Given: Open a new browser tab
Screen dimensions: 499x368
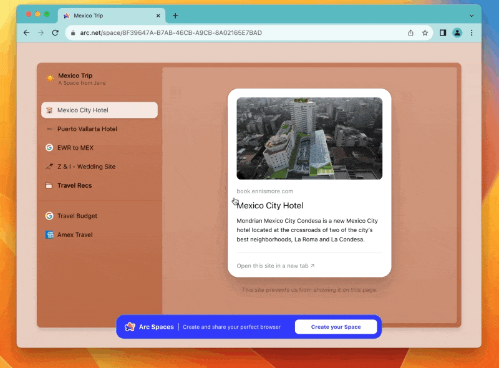Looking at the screenshot, I should click(x=175, y=16).
